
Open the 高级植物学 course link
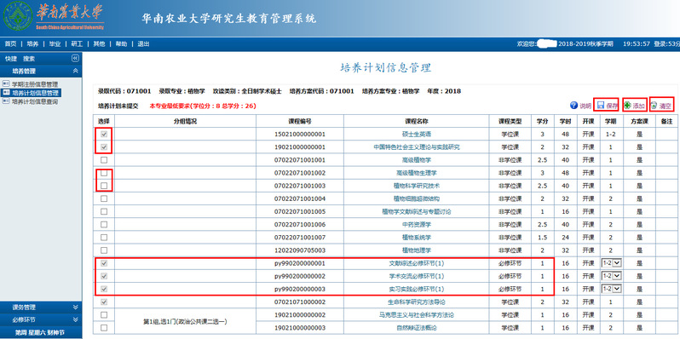[x=417, y=160]
